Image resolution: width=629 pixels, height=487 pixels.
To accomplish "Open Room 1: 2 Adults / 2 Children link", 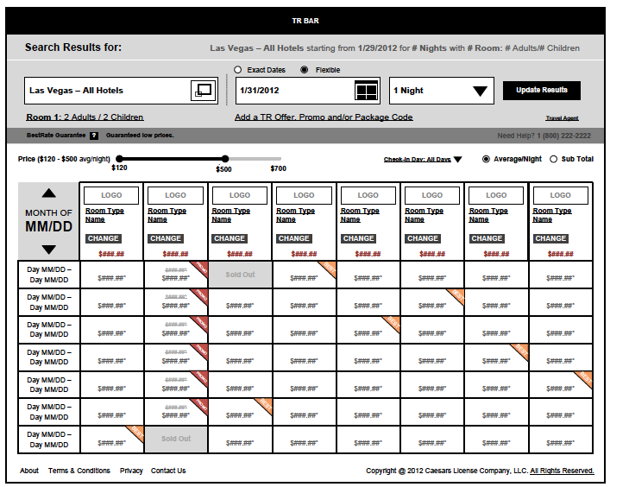I will coord(85,117).
